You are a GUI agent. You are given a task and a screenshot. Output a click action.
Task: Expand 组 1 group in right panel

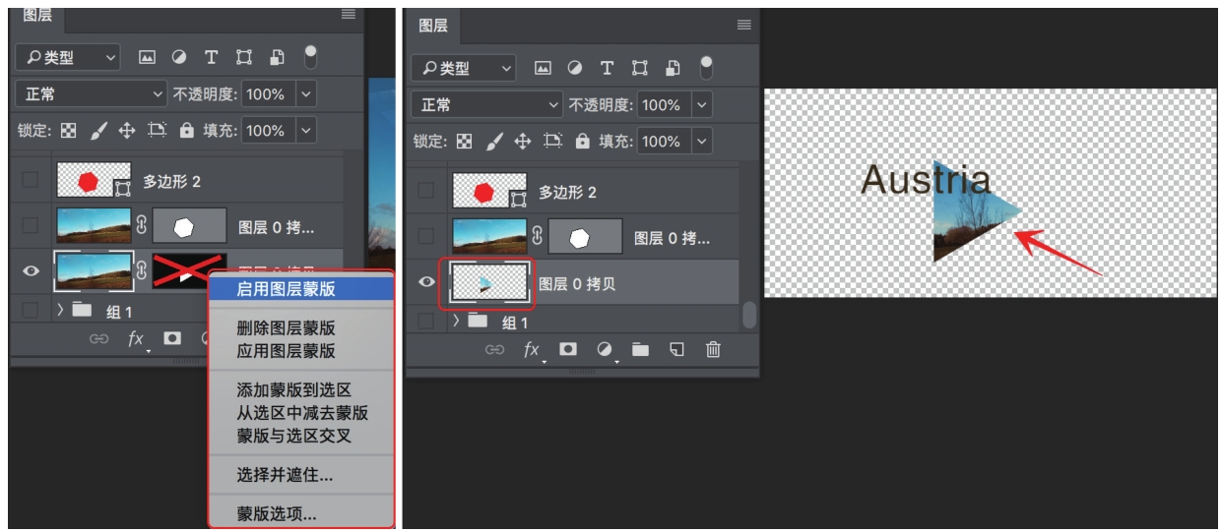coord(456,321)
